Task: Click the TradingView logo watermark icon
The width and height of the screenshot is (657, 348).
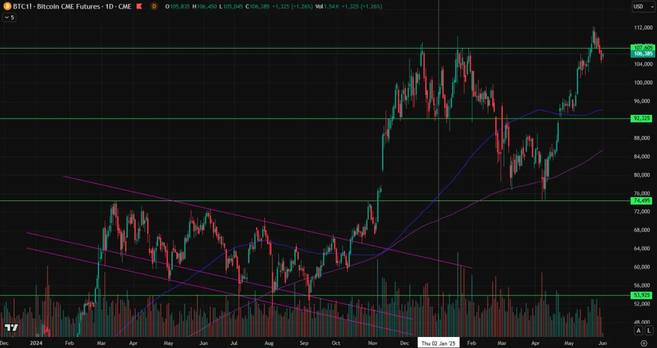Action: coord(11,327)
